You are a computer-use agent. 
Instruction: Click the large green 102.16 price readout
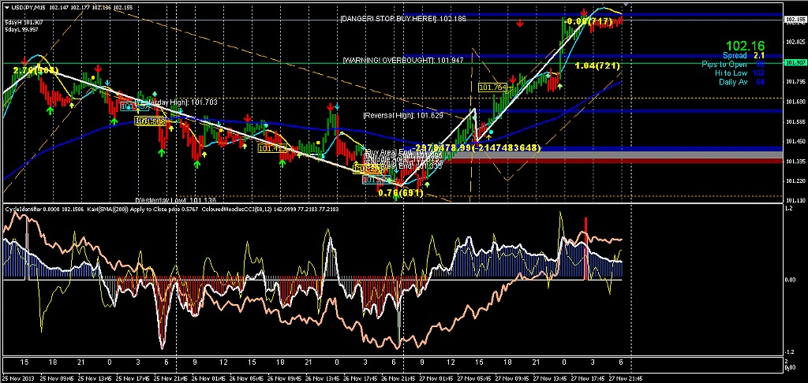click(x=745, y=46)
